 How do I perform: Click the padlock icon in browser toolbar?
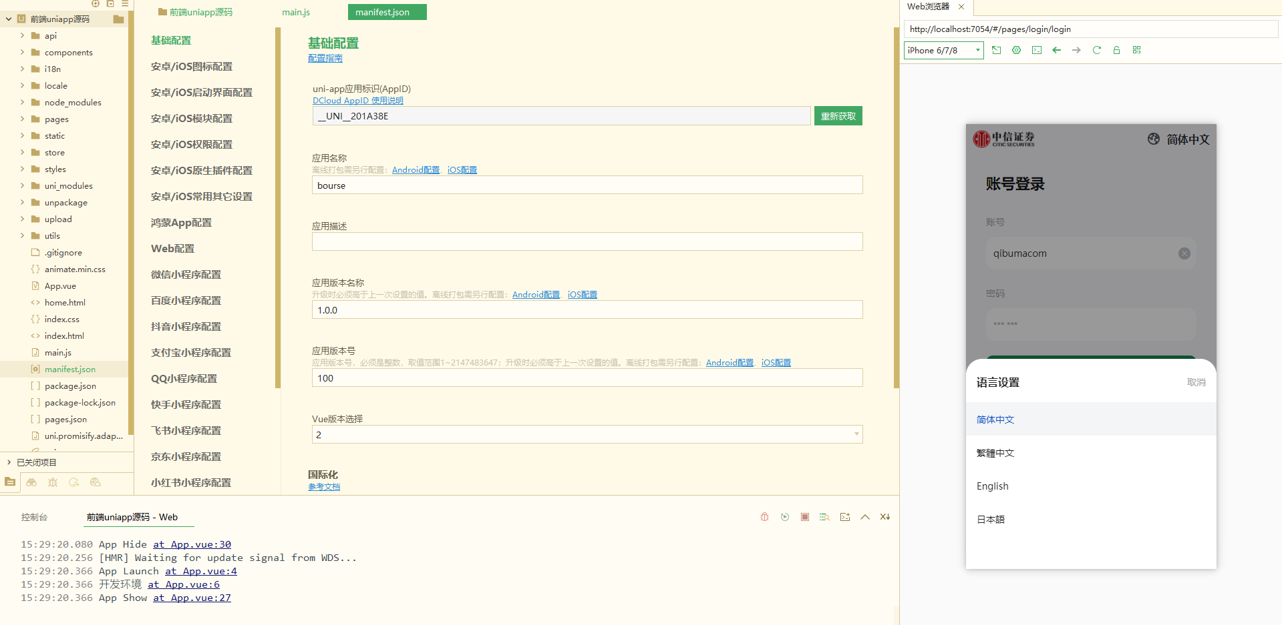point(1116,50)
